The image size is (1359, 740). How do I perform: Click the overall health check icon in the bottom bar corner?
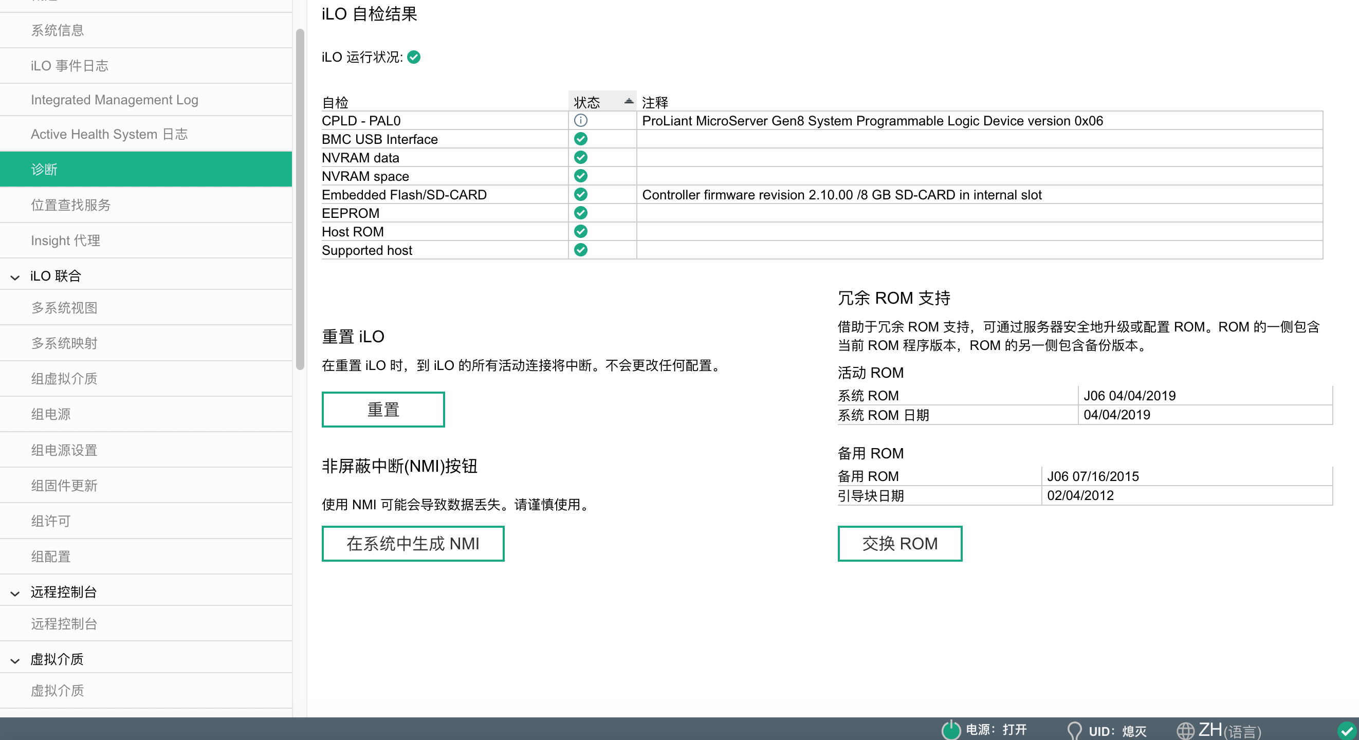[x=1346, y=731]
